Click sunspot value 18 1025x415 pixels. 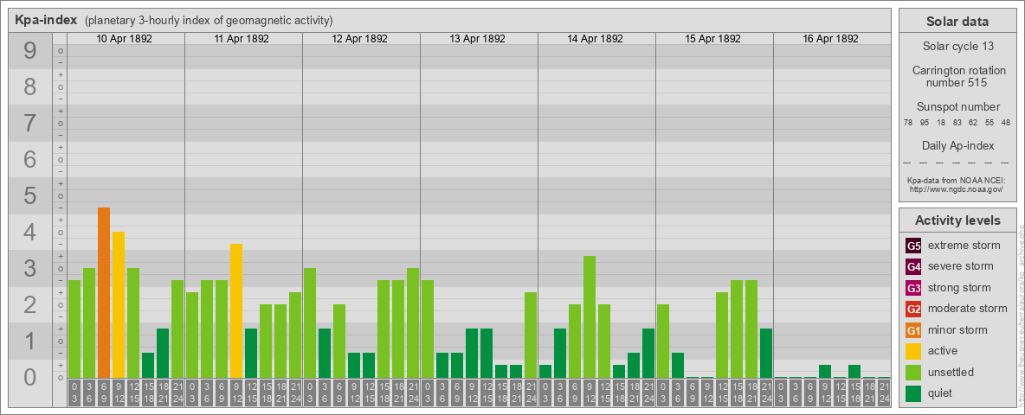pyautogui.click(x=941, y=123)
